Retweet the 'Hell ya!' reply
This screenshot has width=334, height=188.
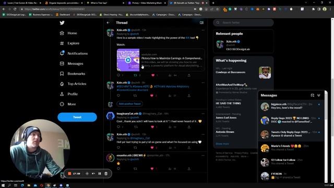point(135,147)
